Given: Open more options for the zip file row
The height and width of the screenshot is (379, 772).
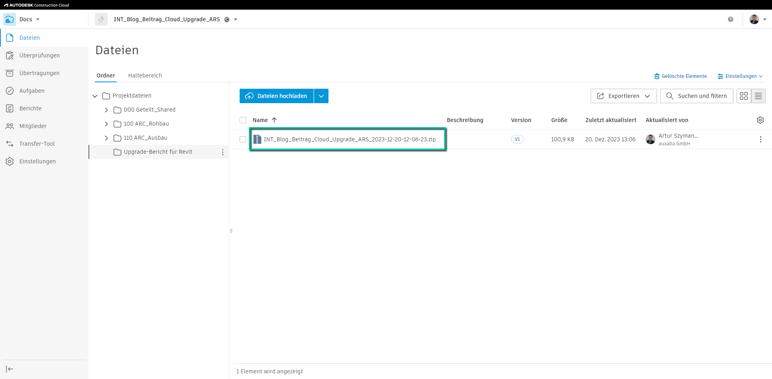Looking at the screenshot, I should pyautogui.click(x=760, y=139).
